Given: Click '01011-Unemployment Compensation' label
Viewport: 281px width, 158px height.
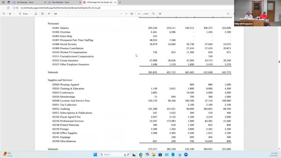Looking at the screenshot, I should (x=73, y=56).
